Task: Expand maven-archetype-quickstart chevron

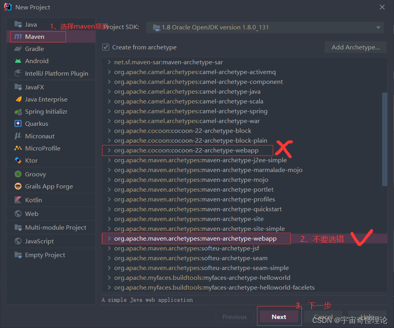Action: pyautogui.click(x=109, y=209)
